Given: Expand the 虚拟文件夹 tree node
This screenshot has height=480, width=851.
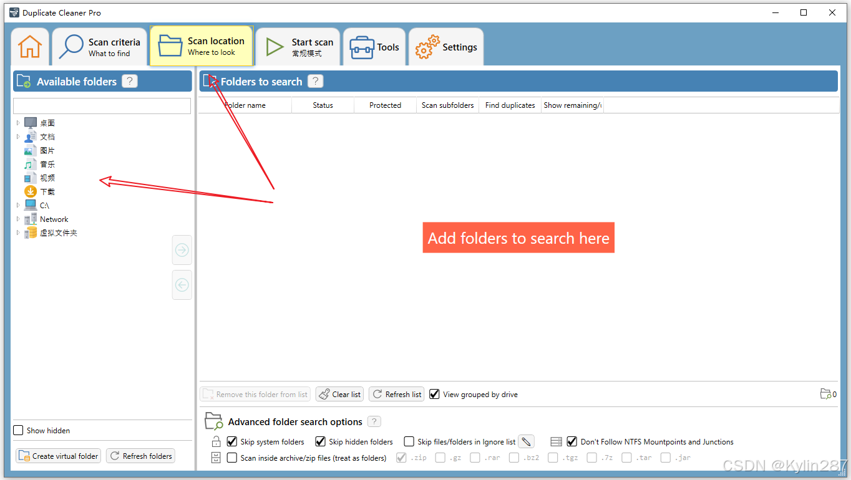Looking at the screenshot, I should pyautogui.click(x=18, y=233).
